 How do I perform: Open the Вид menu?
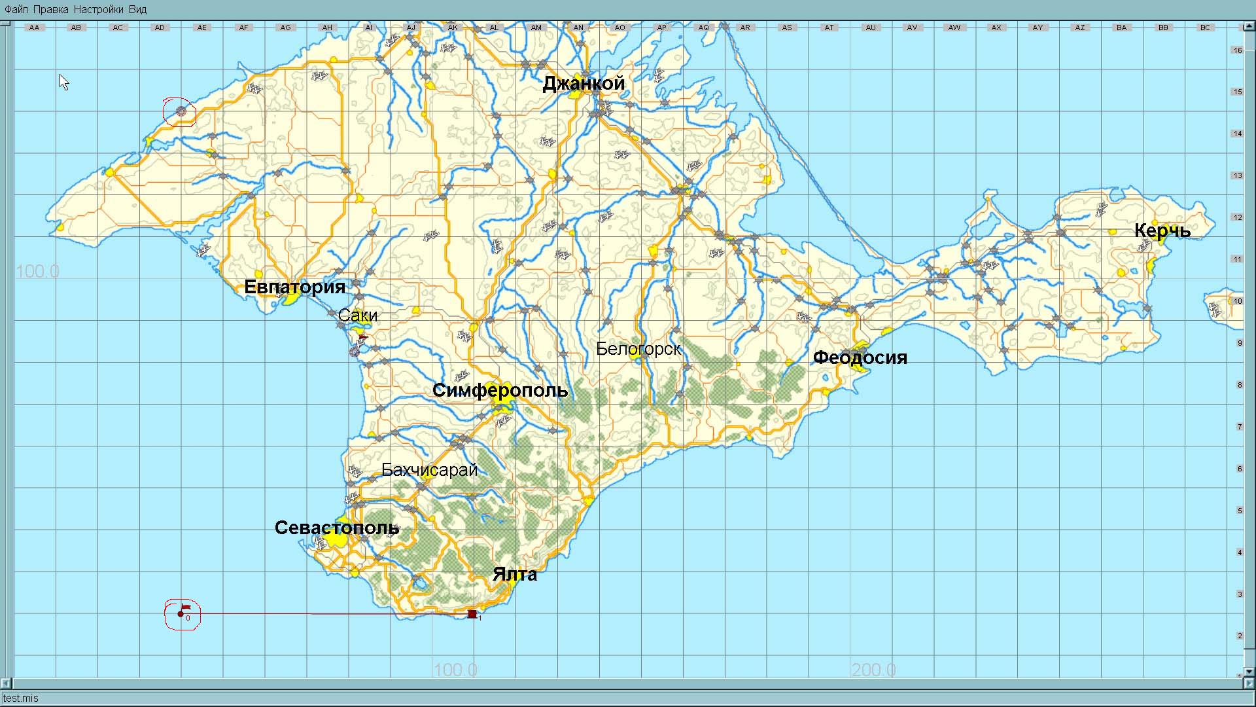137,9
